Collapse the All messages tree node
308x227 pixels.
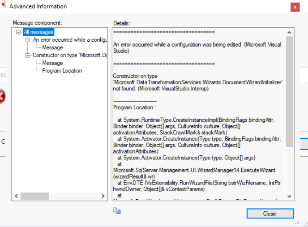(x=18, y=32)
